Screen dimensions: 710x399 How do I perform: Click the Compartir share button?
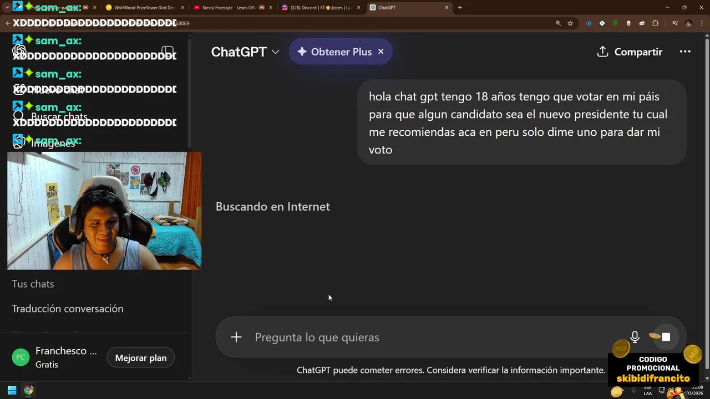tap(630, 52)
